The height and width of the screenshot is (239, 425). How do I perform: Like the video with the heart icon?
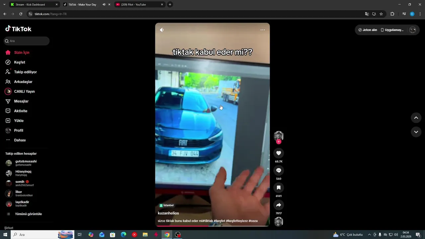pyautogui.click(x=279, y=153)
